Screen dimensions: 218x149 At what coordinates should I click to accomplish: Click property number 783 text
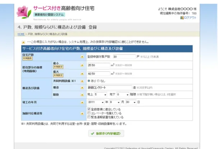[194, 13]
